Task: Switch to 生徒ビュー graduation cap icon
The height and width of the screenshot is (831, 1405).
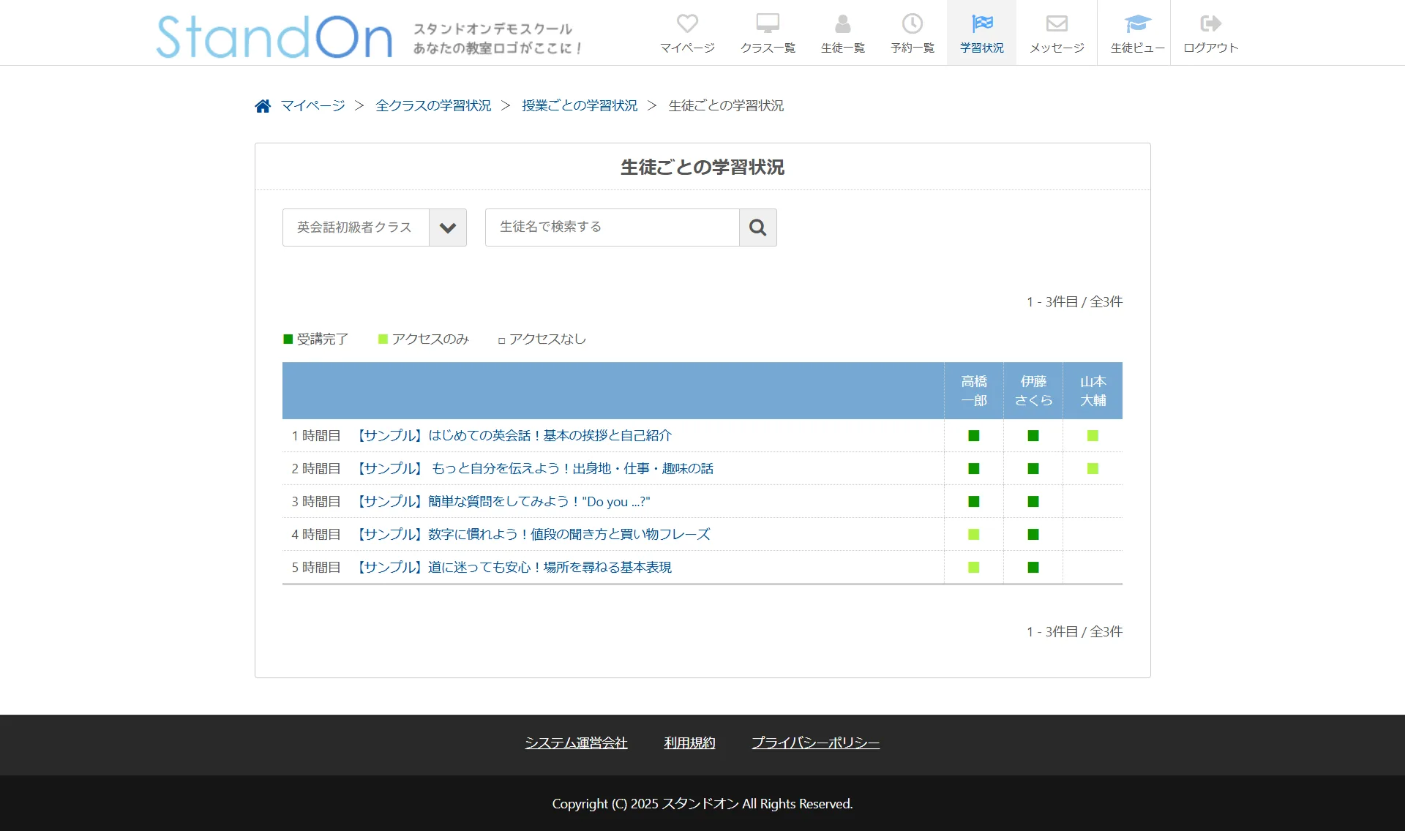Action: (x=1137, y=24)
